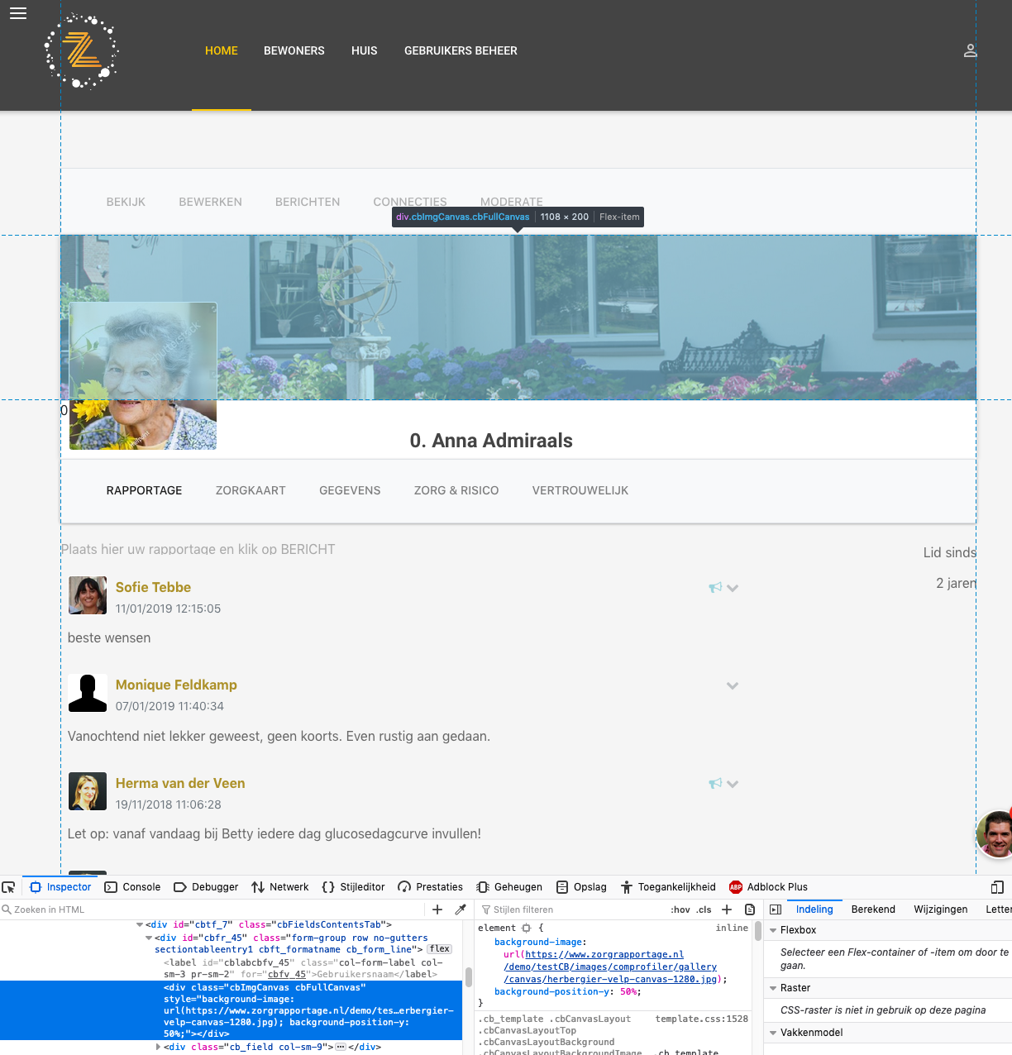Select the RAPPORTAGE tab
The image size is (1012, 1055).
tap(145, 490)
